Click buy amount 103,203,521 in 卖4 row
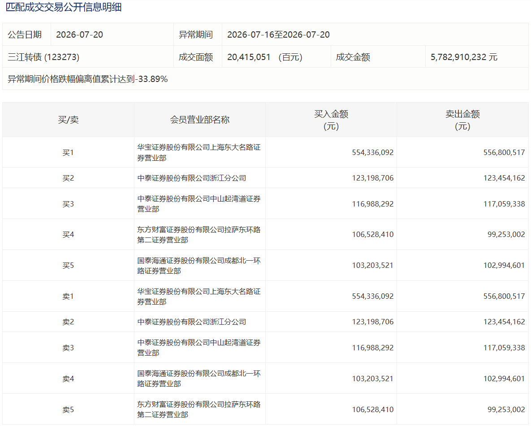Viewport: 531px width, 426px height. click(372, 379)
